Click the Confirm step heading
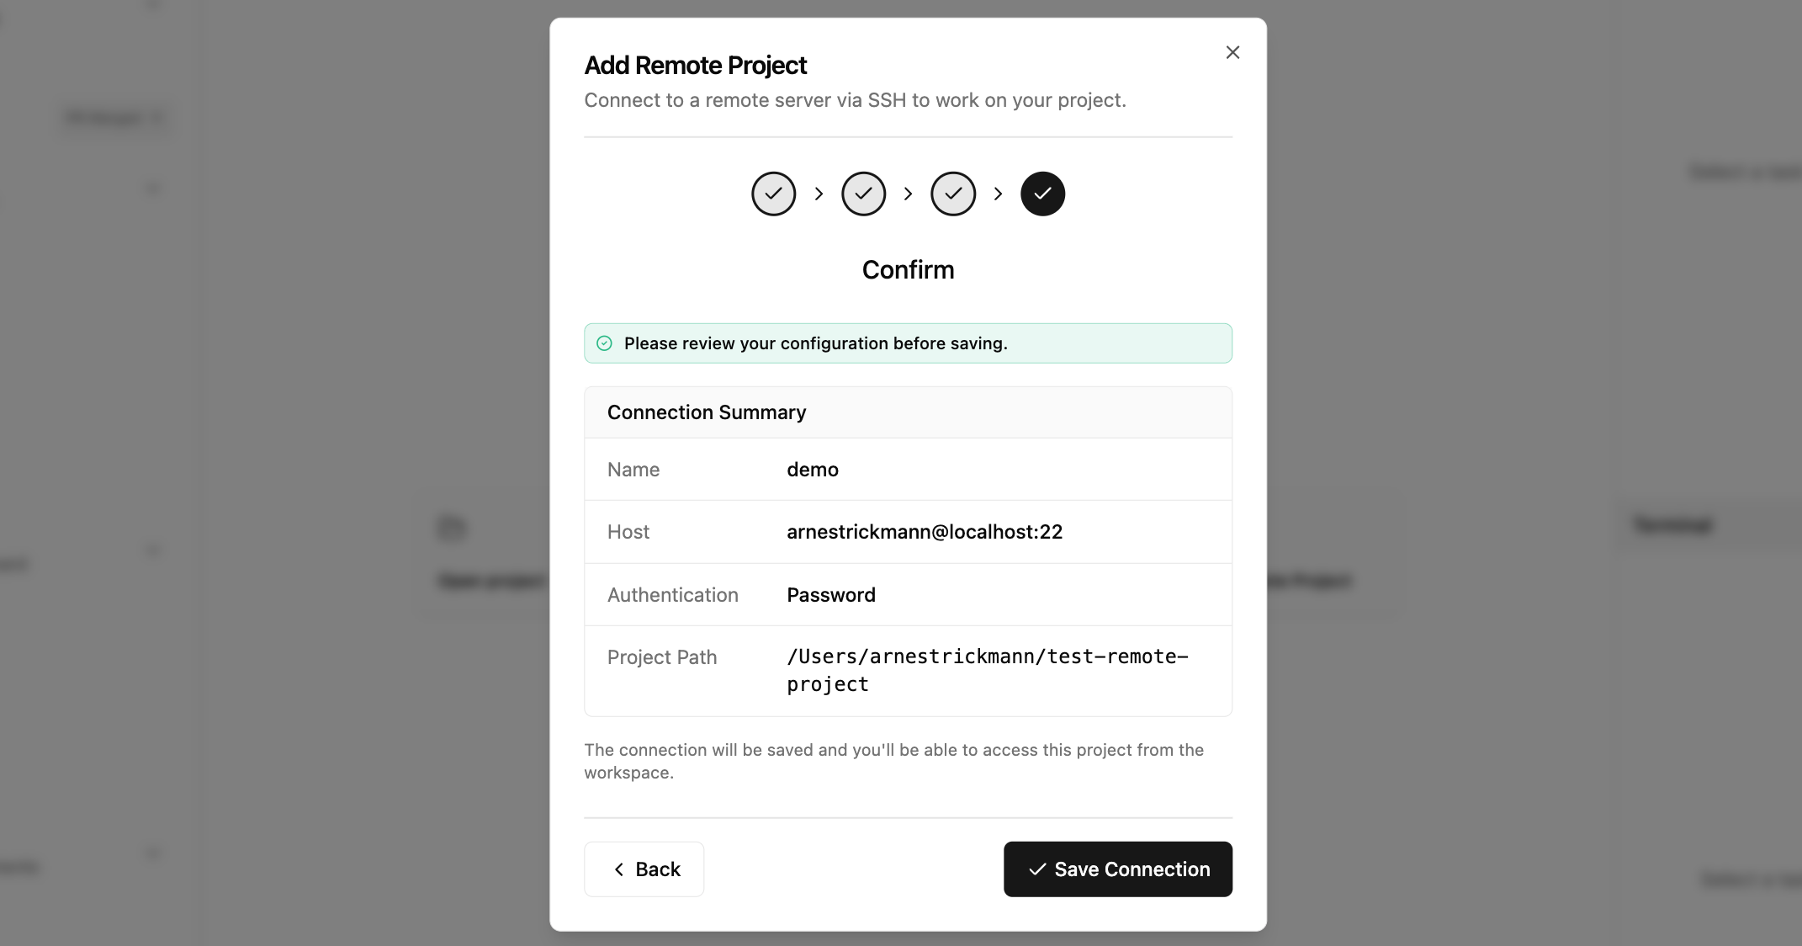Viewport: 1802px width, 946px height. point(908,270)
